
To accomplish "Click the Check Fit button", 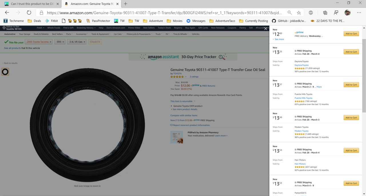I will click(x=95, y=42).
